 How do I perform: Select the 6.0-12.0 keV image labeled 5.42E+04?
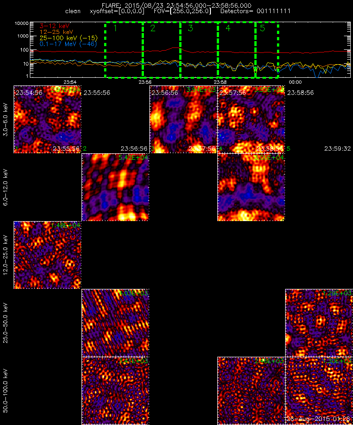click(115, 187)
